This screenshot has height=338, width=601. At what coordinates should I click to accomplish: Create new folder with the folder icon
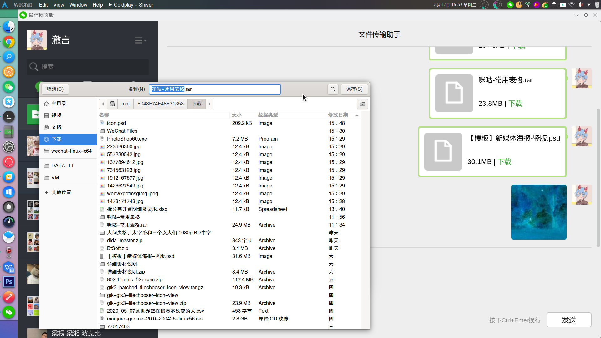click(362, 104)
